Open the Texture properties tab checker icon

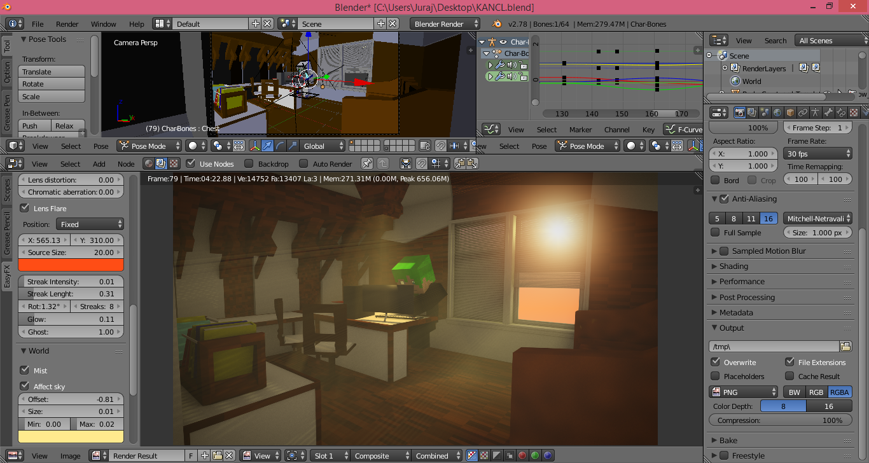coord(854,113)
